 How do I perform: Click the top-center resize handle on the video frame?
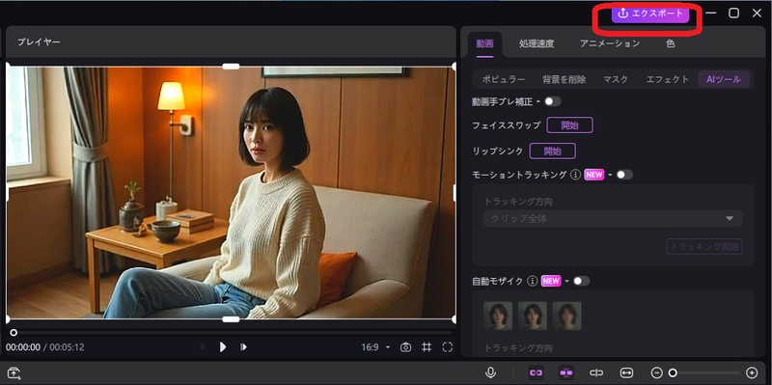[x=231, y=66]
